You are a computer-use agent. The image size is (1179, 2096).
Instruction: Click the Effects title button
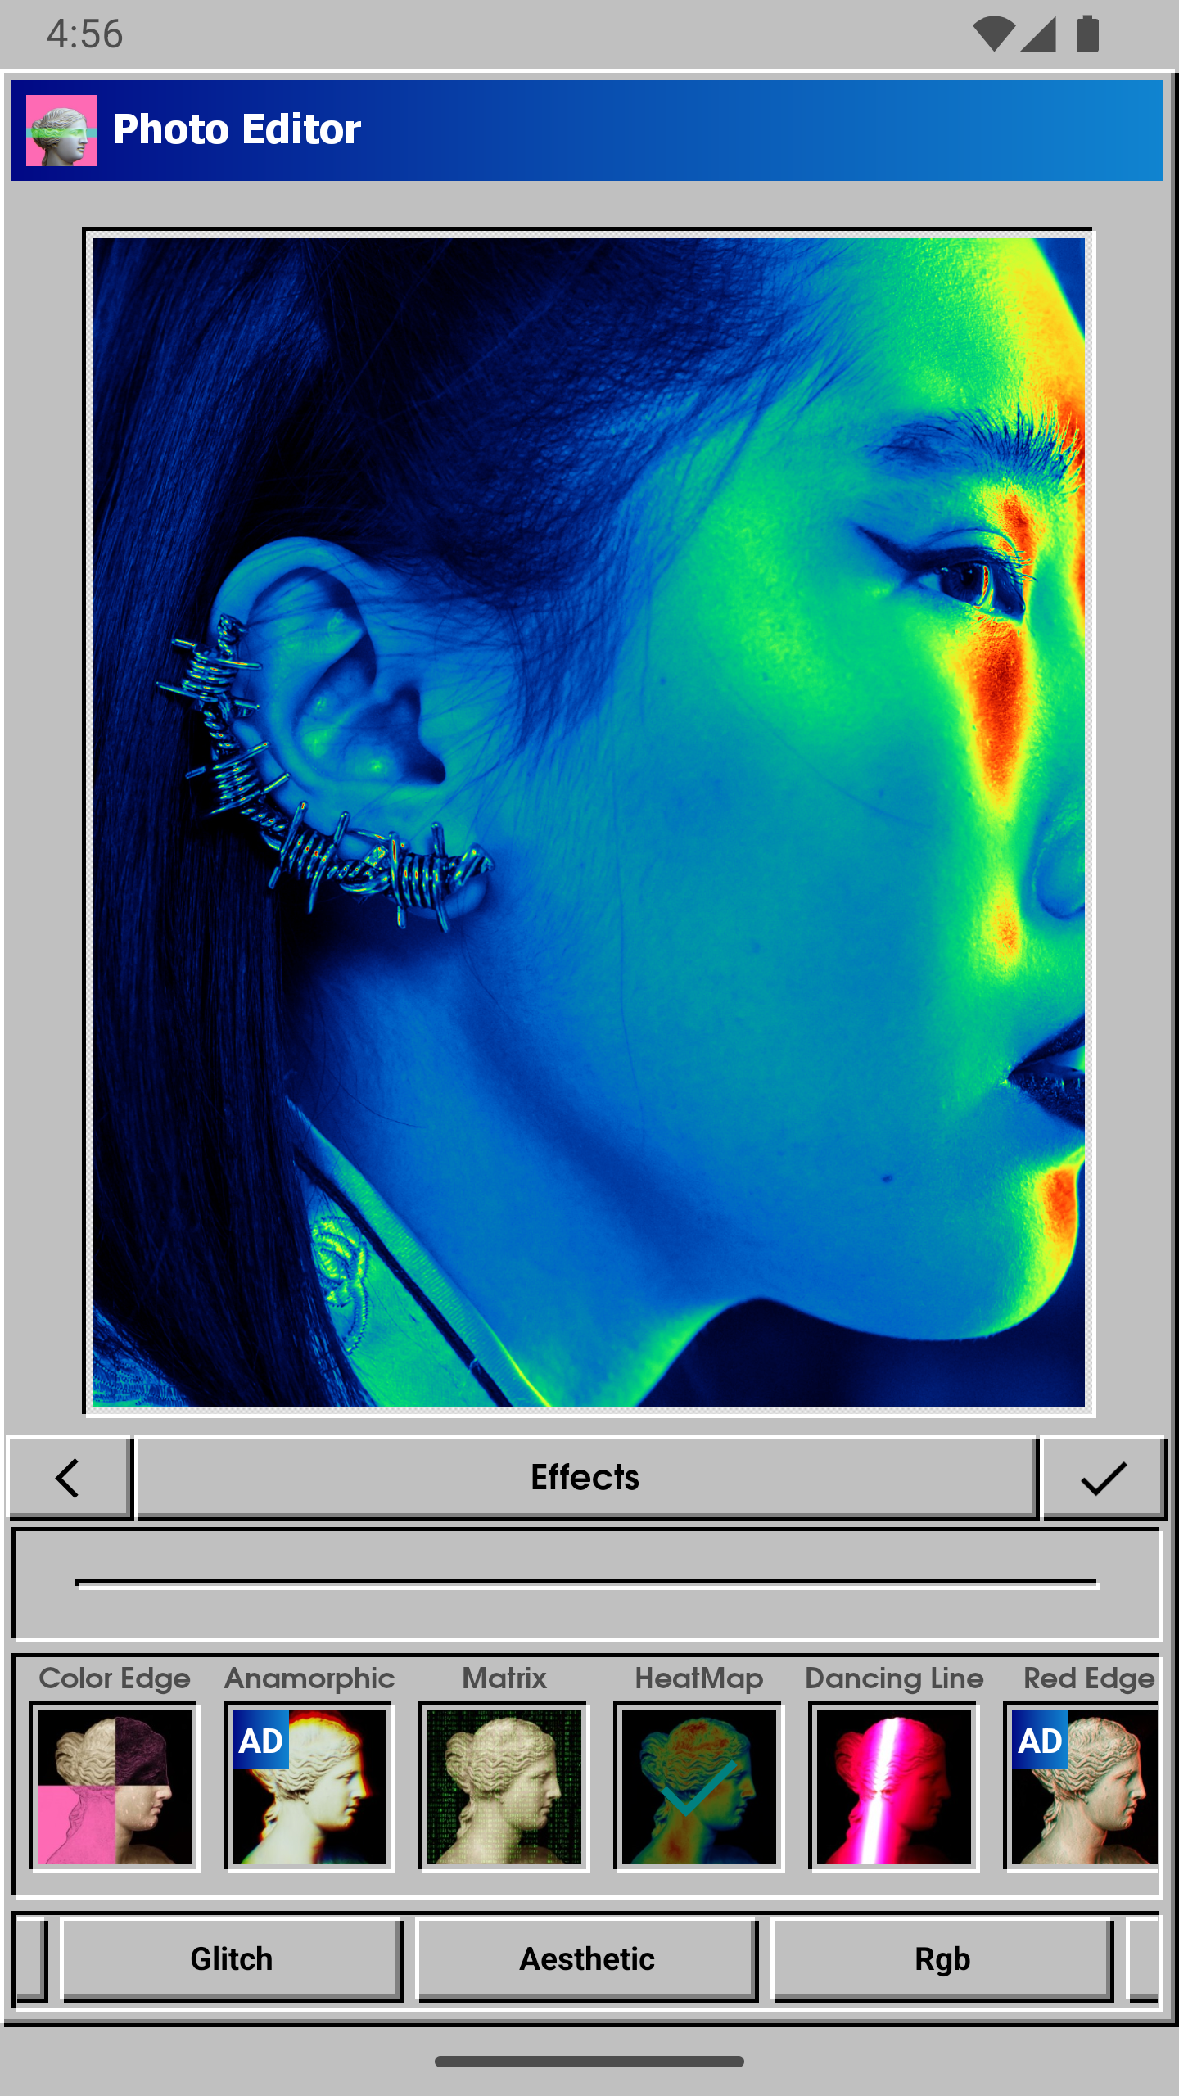586,1479
